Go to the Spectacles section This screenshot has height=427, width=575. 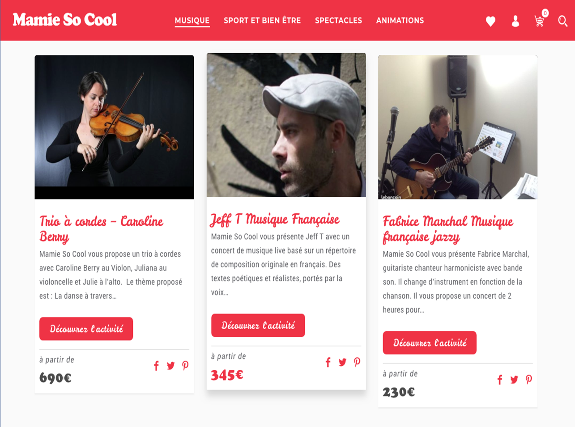pos(338,21)
